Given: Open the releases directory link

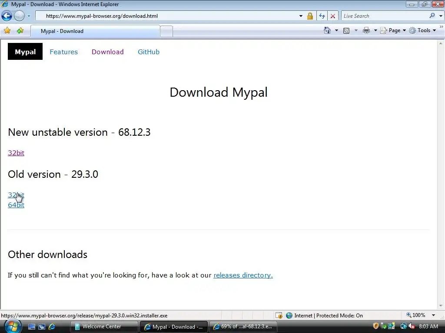Looking at the screenshot, I should 243,275.
